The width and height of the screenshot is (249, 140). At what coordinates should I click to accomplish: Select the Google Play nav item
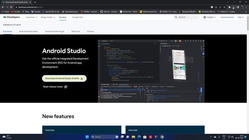coord(77,17)
